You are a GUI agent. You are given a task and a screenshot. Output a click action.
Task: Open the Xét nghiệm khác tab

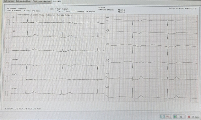[23, 1]
